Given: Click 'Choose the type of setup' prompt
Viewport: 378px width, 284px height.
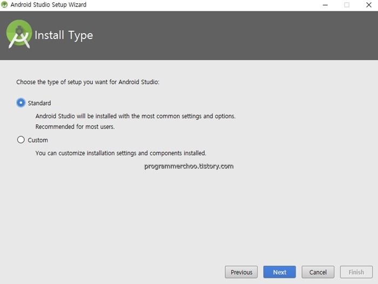Looking at the screenshot, I should tap(87, 82).
